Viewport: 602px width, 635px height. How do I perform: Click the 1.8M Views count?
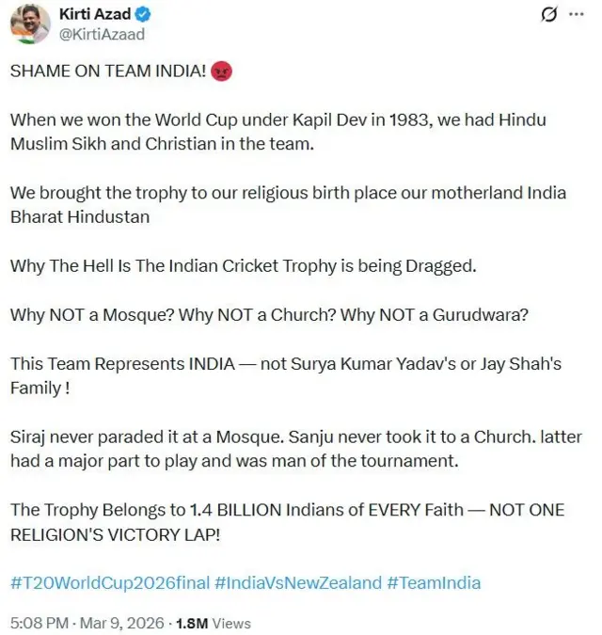coord(219,623)
